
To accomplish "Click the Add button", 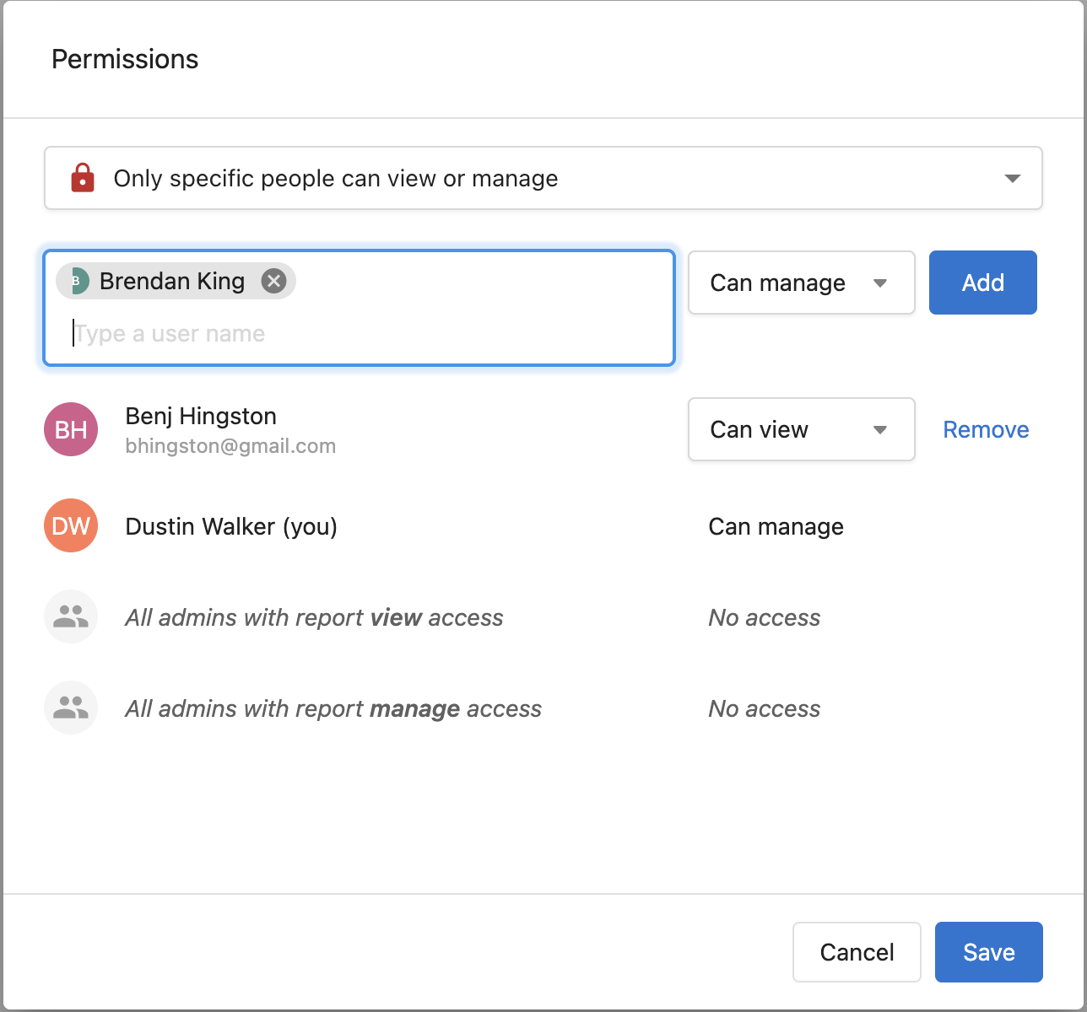I will coord(983,283).
